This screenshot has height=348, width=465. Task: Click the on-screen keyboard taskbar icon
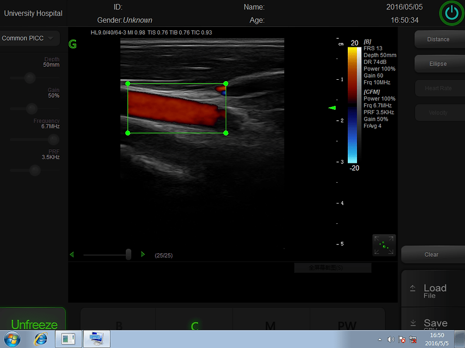[x=97, y=339]
